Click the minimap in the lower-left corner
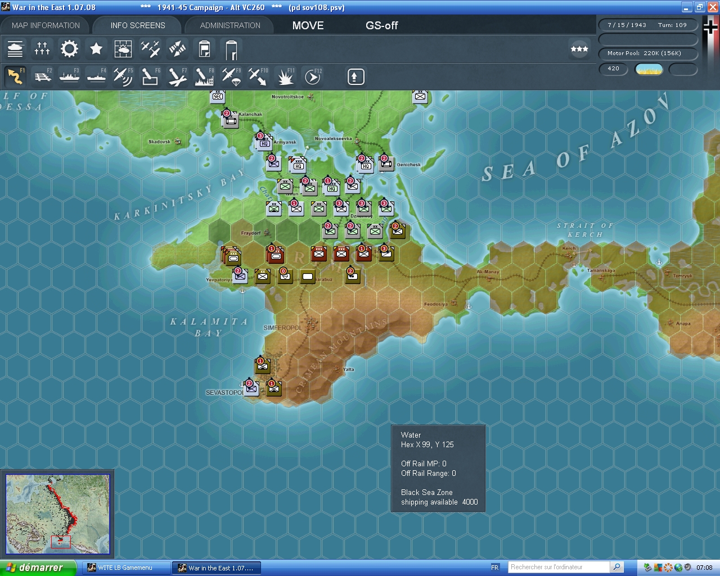Image resolution: width=720 pixels, height=576 pixels. [57, 514]
